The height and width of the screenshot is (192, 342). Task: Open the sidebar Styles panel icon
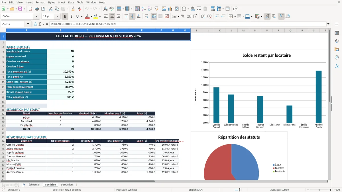(x=337, y=41)
